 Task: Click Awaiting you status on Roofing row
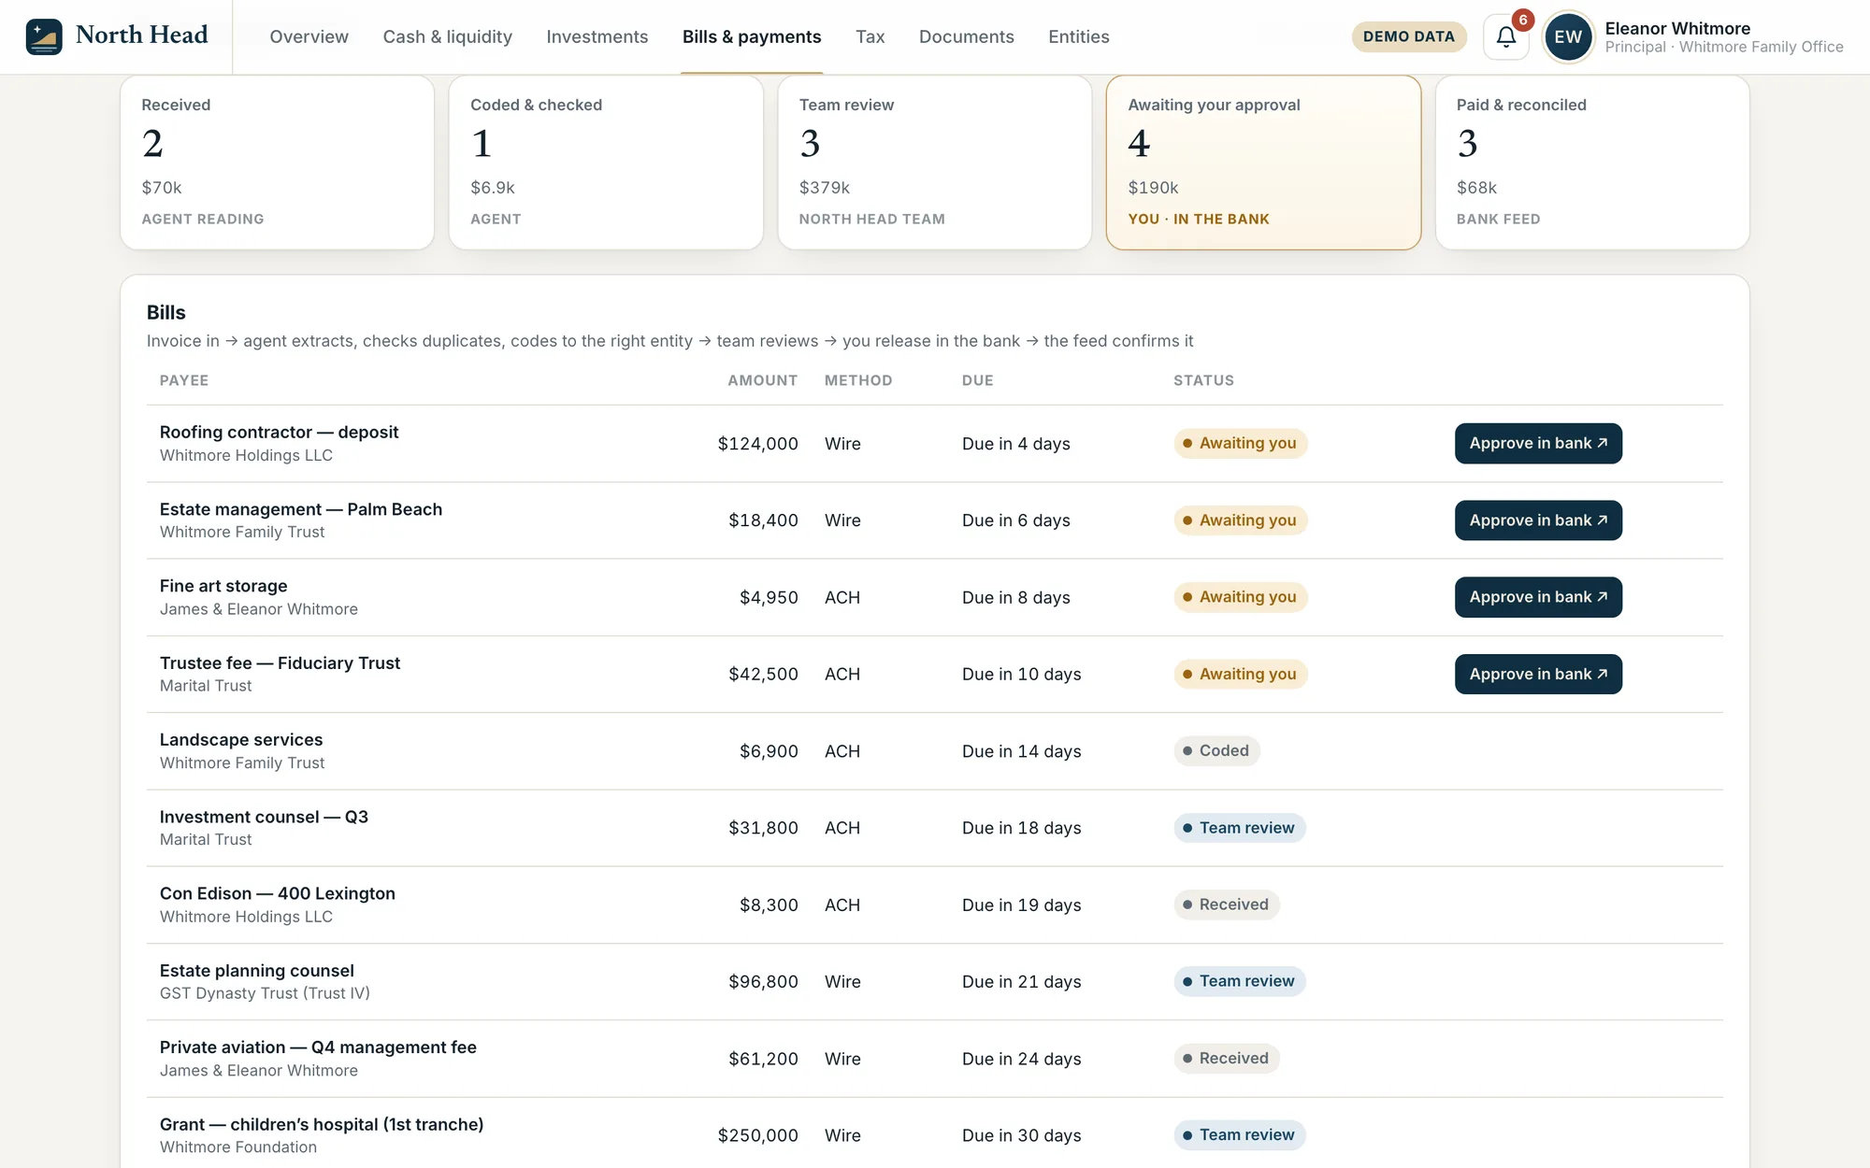(x=1240, y=443)
